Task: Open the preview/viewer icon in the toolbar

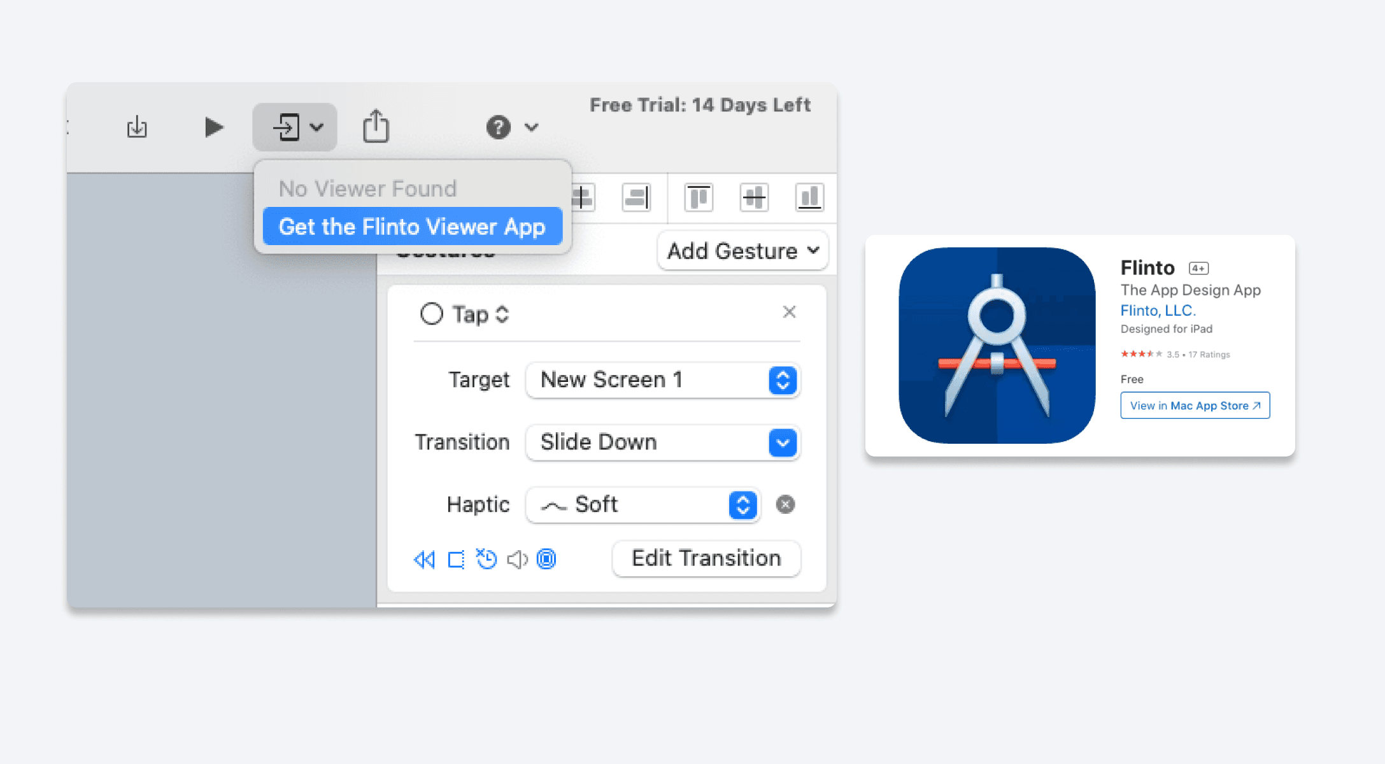Action: 288,126
